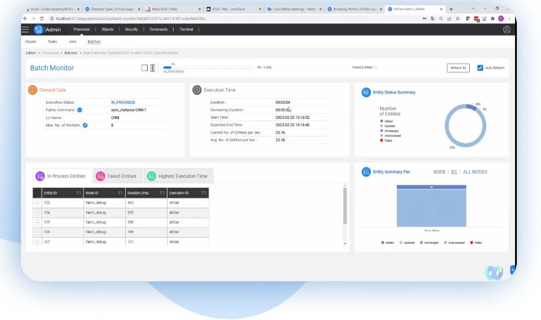Viewport: 541px width, 320px height.
Task: Show entity summary per NODE
Action: [x=439, y=172]
